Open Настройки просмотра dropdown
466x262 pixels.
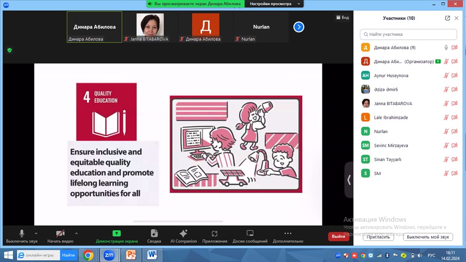274,4
